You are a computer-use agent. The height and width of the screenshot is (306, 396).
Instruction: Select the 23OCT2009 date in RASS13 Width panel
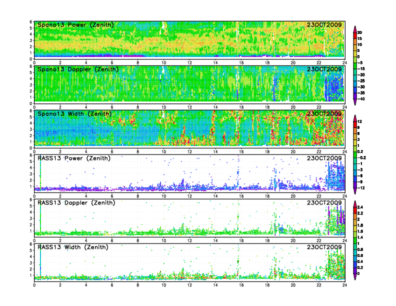[324, 247]
